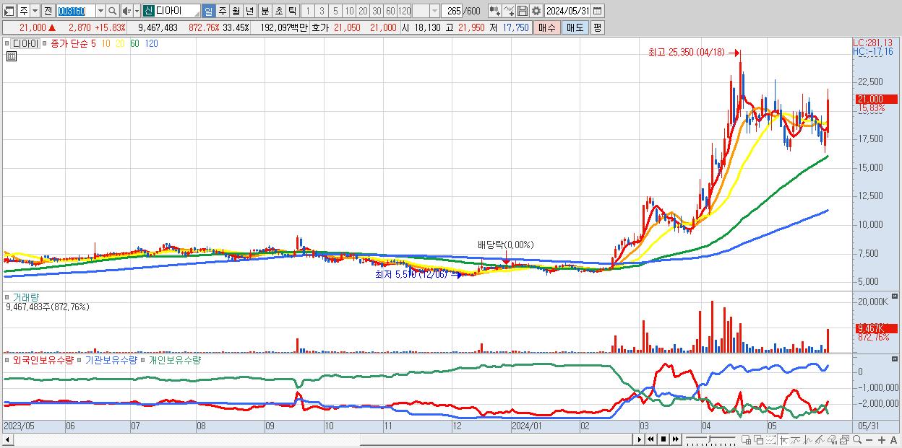The width and height of the screenshot is (902, 448).
Task: Zoom in with the plus icon
Action: tap(882, 439)
